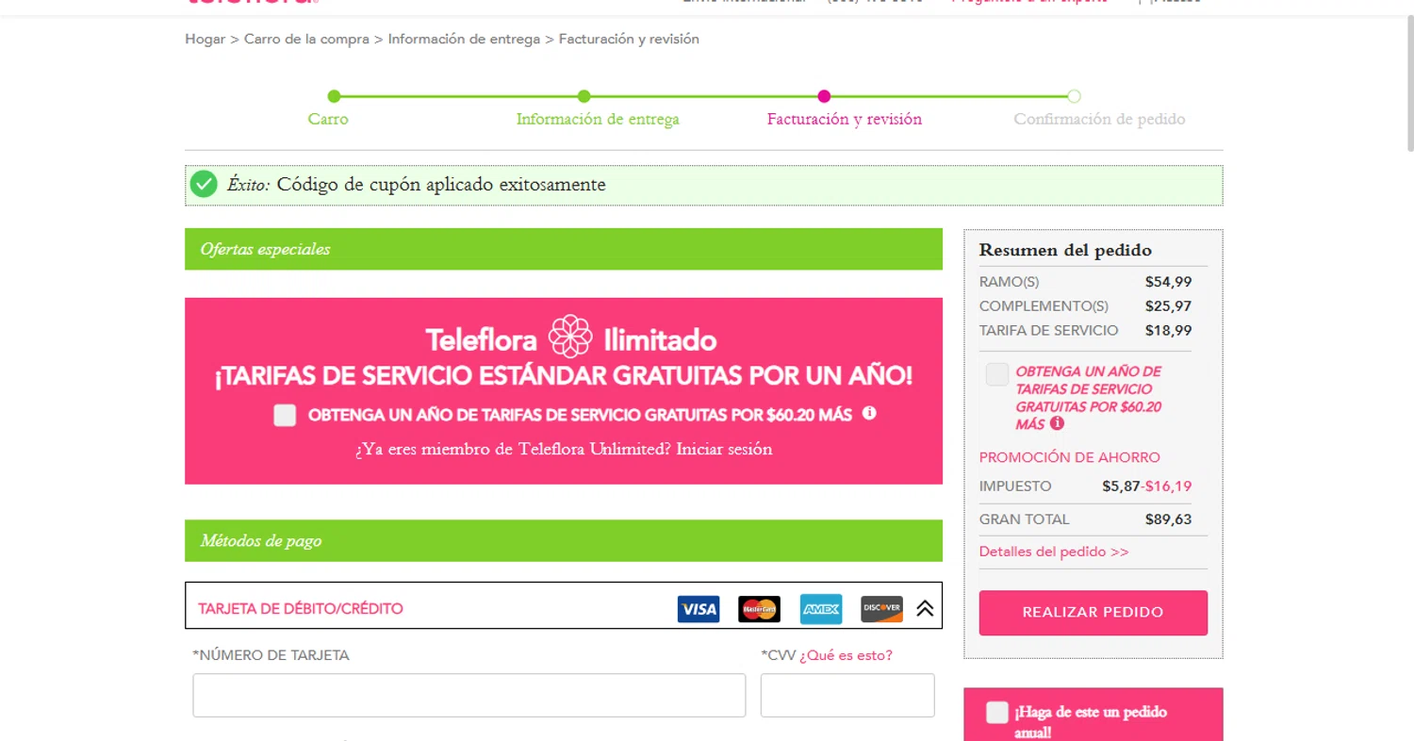Select the American Express icon
The height and width of the screenshot is (741, 1414).
point(821,609)
